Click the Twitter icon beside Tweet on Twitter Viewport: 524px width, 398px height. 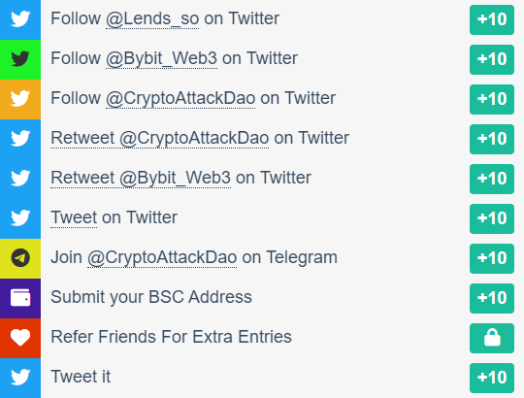tap(20, 218)
